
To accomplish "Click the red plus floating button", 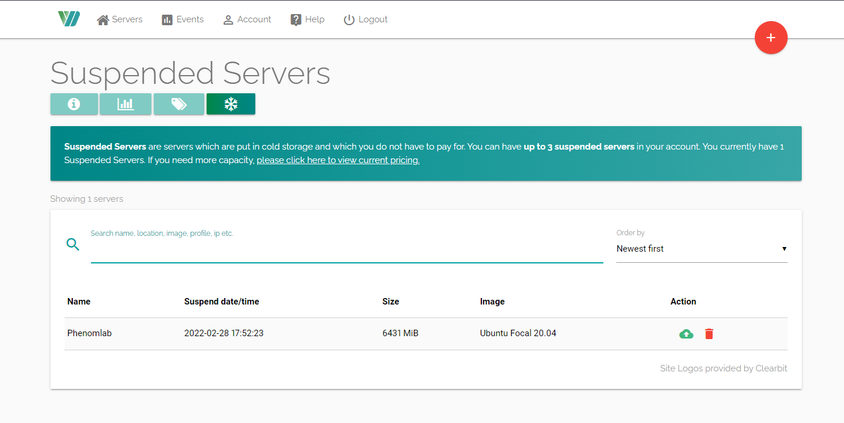I will (x=771, y=38).
